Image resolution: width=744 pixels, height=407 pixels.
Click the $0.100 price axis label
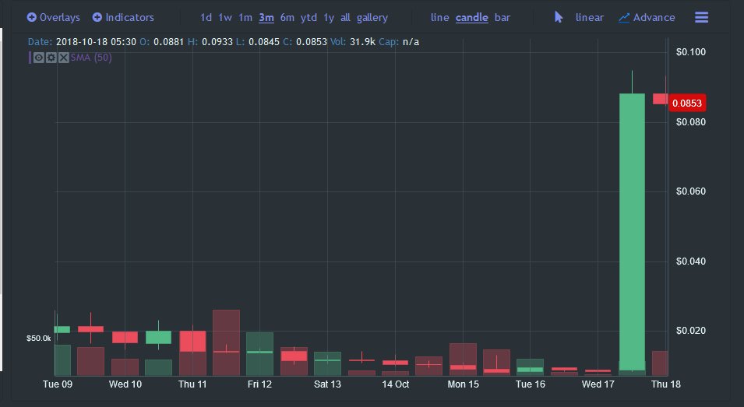point(690,52)
